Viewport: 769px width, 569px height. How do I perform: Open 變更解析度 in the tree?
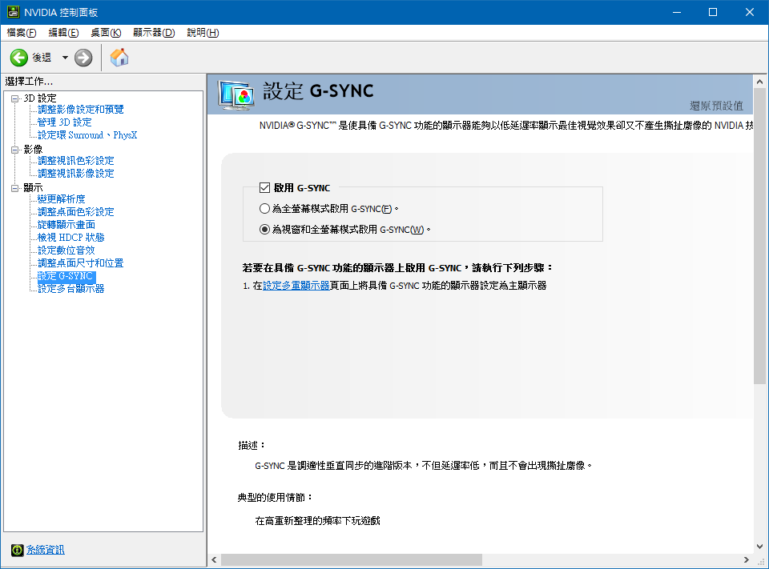tap(62, 198)
